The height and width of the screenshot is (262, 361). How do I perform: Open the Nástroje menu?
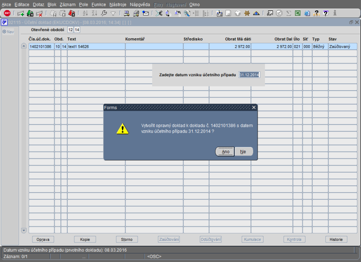pos(118,5)
